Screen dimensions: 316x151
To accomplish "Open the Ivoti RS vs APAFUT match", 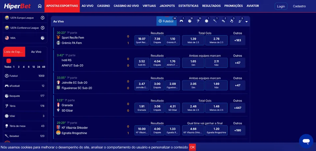I will (x=72, y=63).
